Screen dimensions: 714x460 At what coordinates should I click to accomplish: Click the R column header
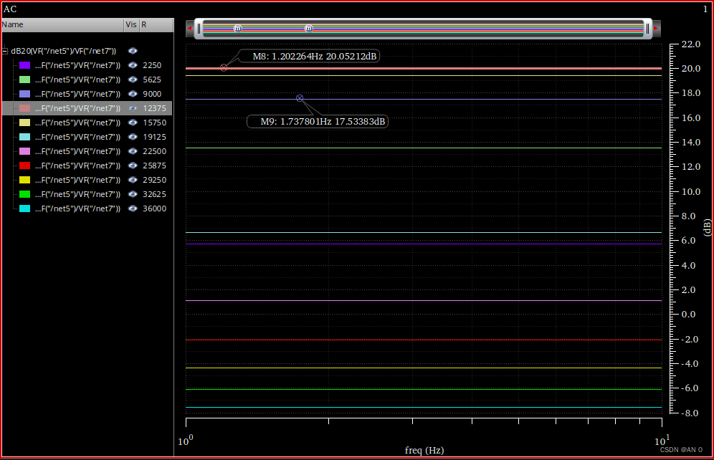click(x=156, y=24)
